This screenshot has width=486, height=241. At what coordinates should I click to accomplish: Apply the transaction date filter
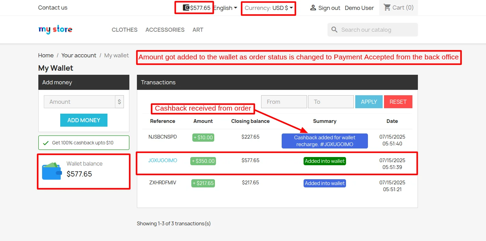[x=369, y=101]
